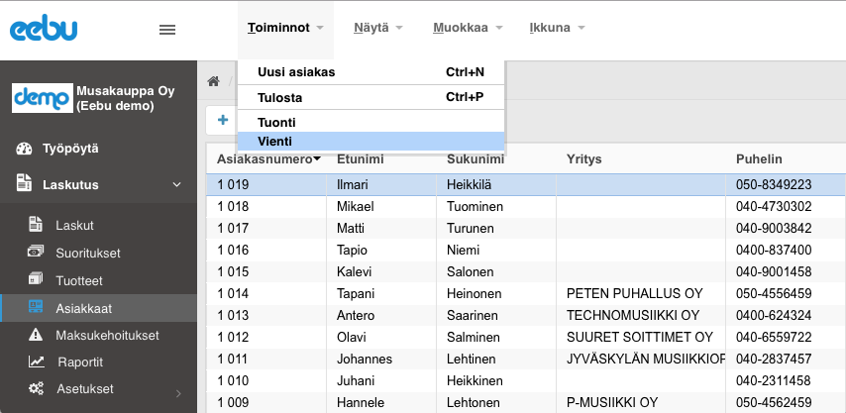Collapse the Laskutus section chevron
The width and height of the screenshot is (846, 413).
(x=176, y=184)
